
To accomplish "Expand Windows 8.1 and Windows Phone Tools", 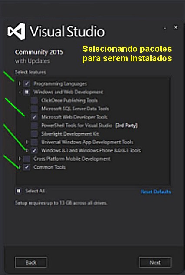I will pos(27,150).
